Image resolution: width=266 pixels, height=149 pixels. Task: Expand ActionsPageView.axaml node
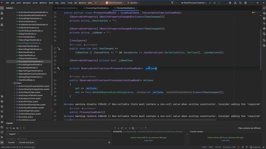click(15, 111)
